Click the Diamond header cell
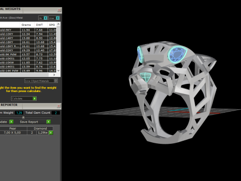Screen dimensions: 241x181 click(40, 128)
